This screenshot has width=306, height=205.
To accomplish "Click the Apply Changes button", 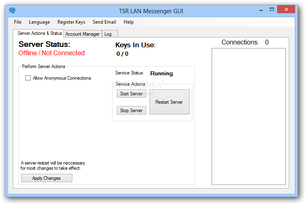I will (x=47, y=178).
